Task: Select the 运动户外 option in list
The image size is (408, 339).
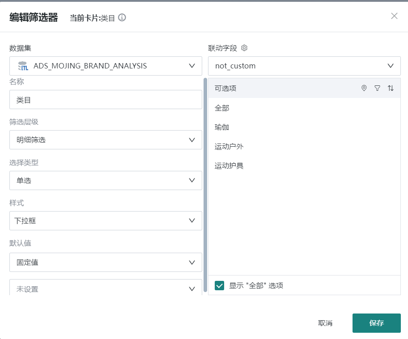Action: pos(229,147)
